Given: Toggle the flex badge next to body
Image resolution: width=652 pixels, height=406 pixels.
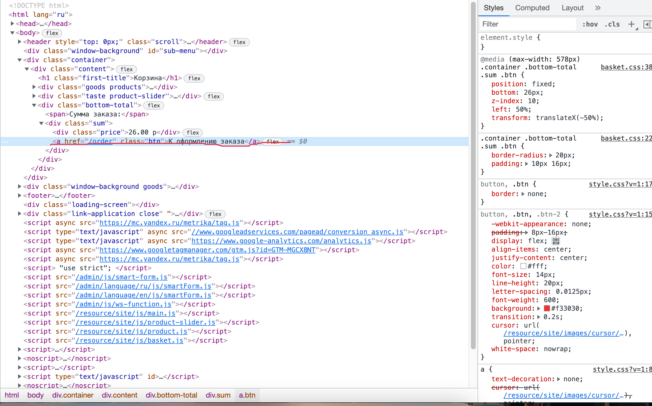Looking at the screenshot, I should tap(52, 33).
